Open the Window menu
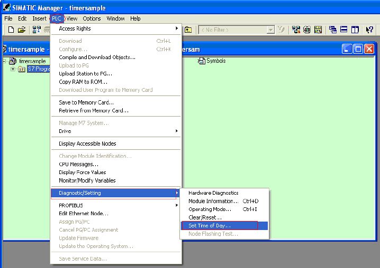The image size is (380, 268). [115, 18]
